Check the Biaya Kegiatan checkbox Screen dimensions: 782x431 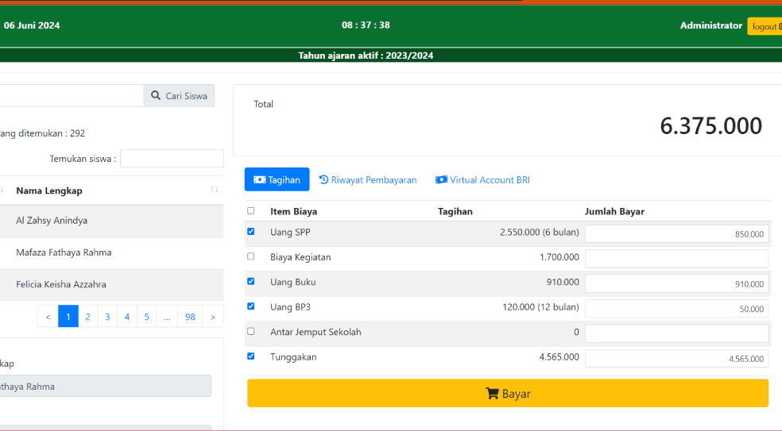coord(251,256)
